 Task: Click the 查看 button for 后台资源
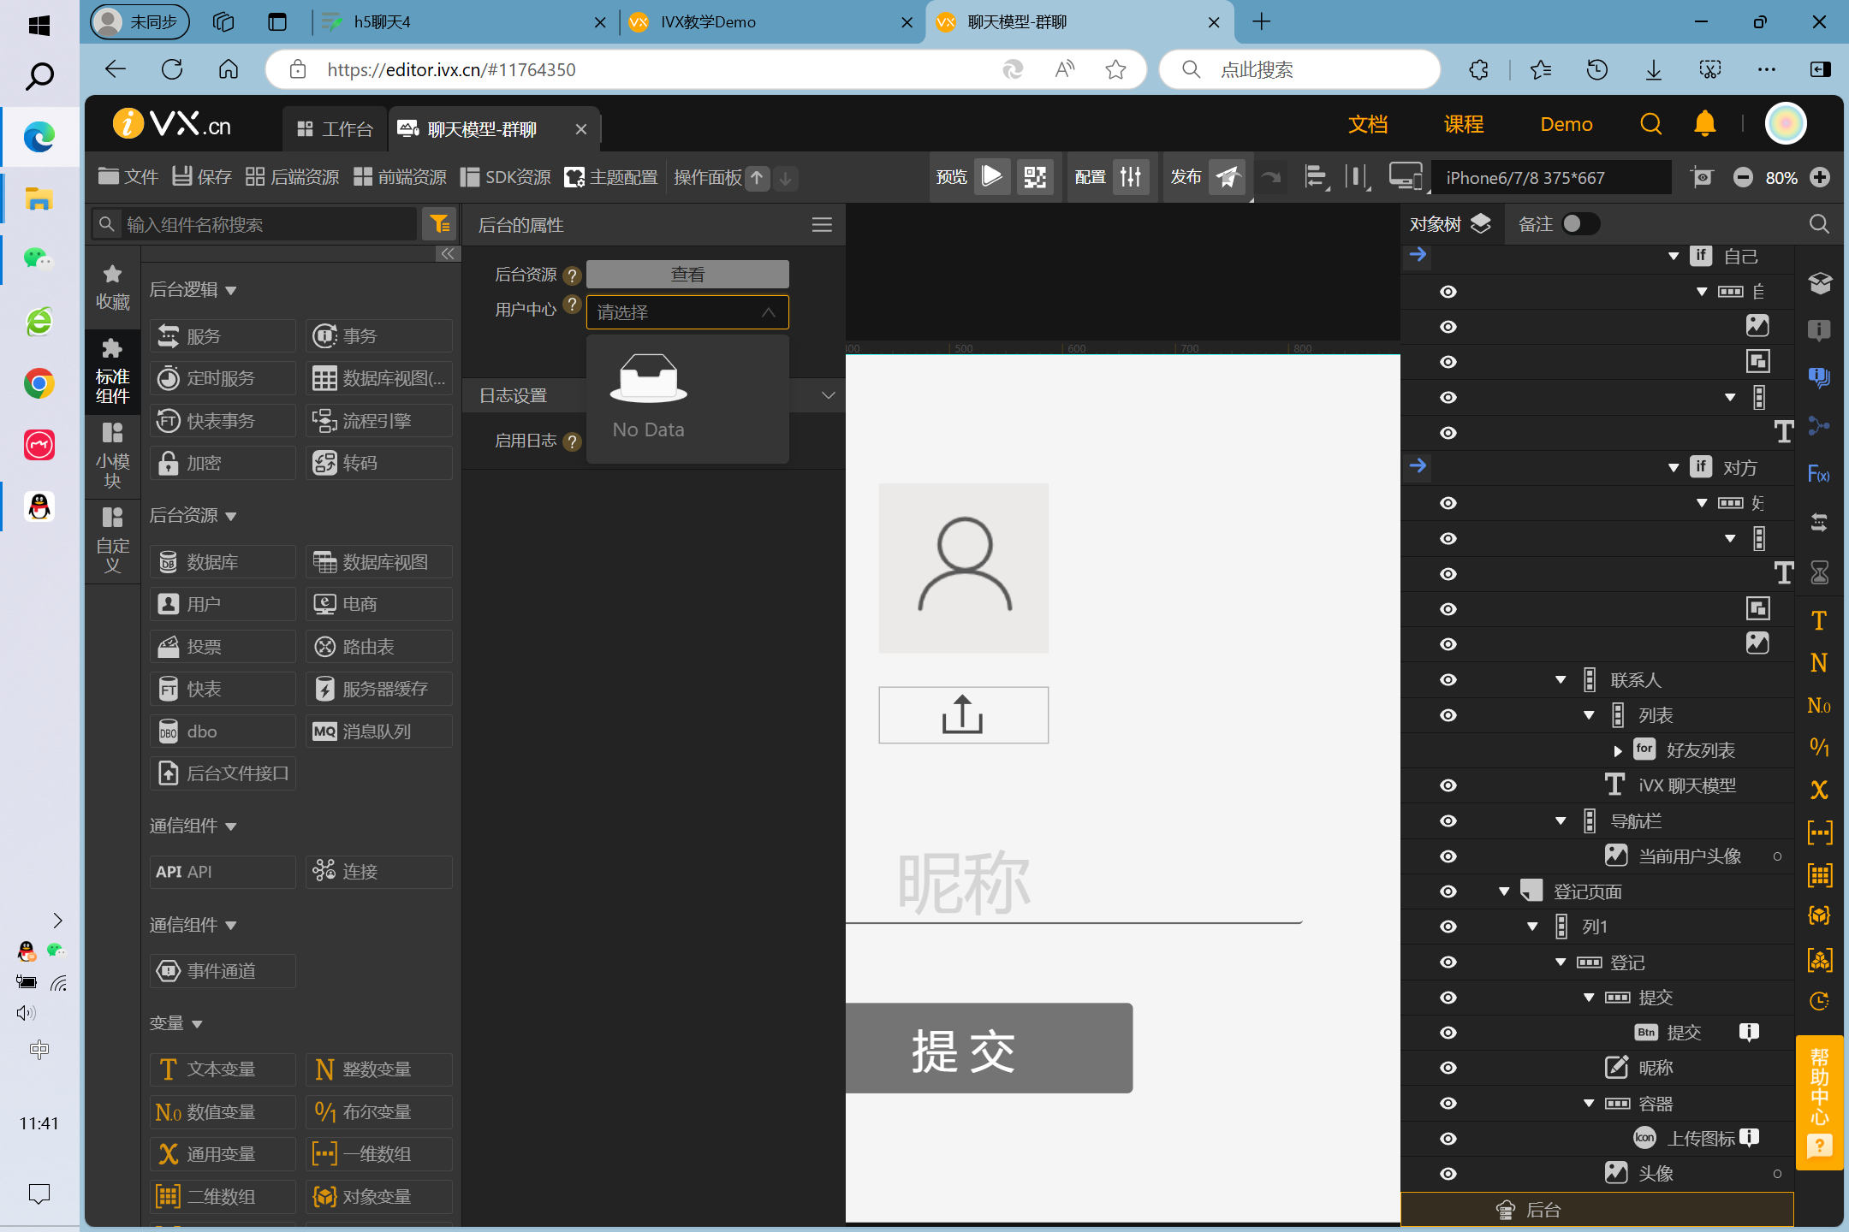(687, 274)
